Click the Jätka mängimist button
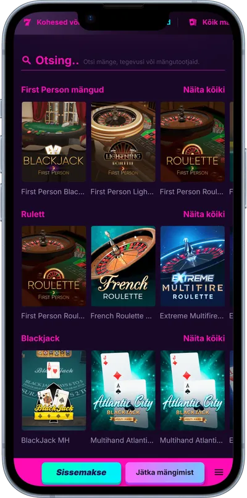247x498 pixels. point(165,473)
